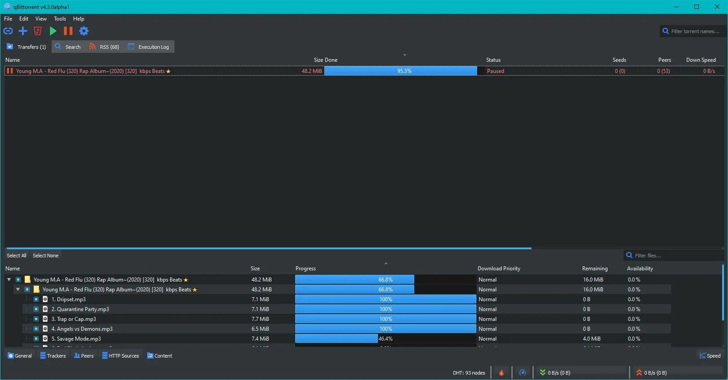Screen dimensions: 728x380
Task: Collapse the nested Young M.A subfolder
Action: coord(18,289)
